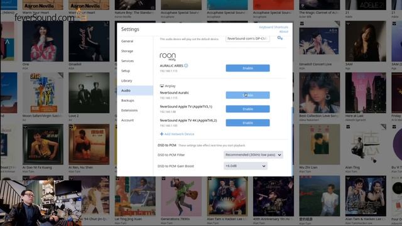
Task: Open the Keyboard Shortcuts link
Action: [x=273, y=27]
